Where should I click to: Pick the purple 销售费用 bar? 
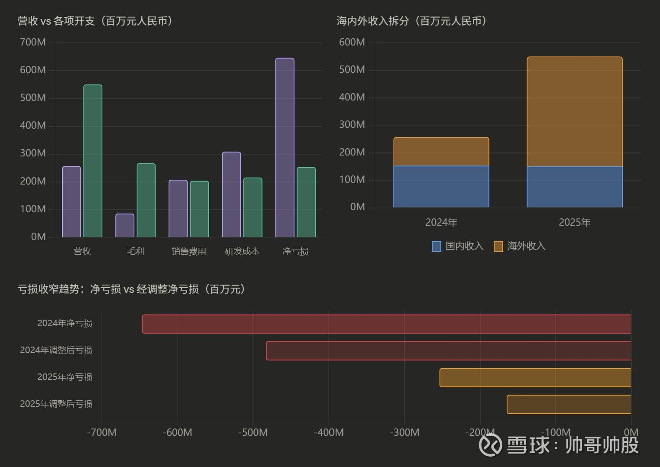click(178, 209)
